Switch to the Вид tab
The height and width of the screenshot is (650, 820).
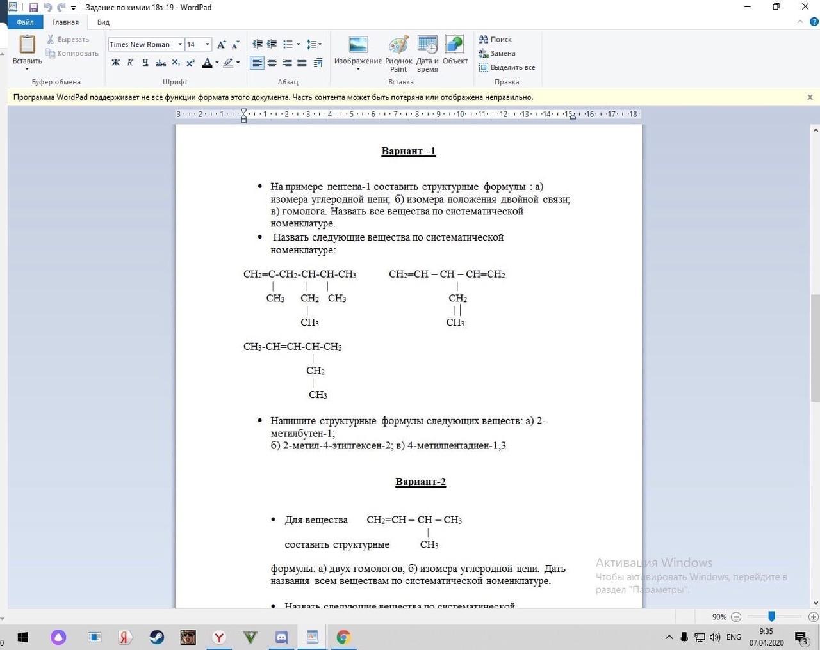tap(103, 22)
